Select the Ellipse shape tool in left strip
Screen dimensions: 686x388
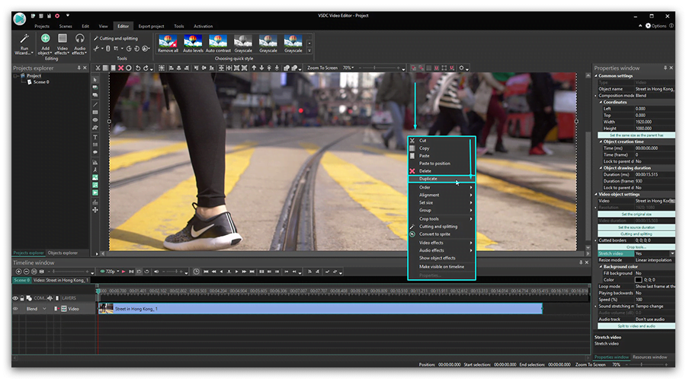coord(95,120)
